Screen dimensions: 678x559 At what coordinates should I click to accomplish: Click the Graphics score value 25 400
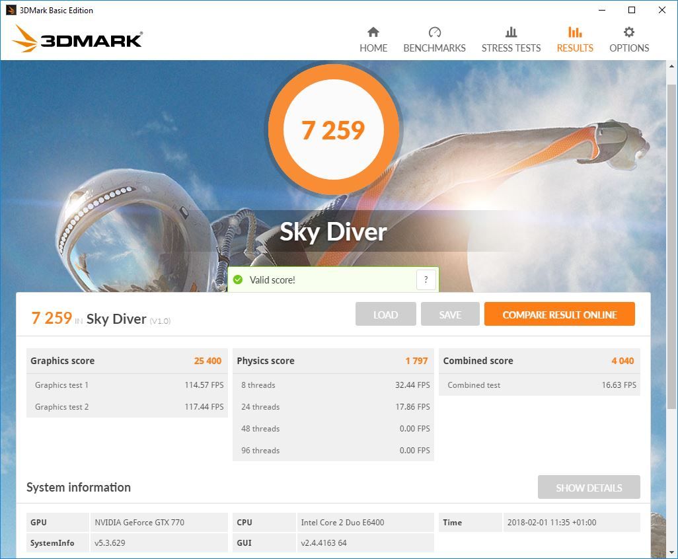click(x=207, y=361)
